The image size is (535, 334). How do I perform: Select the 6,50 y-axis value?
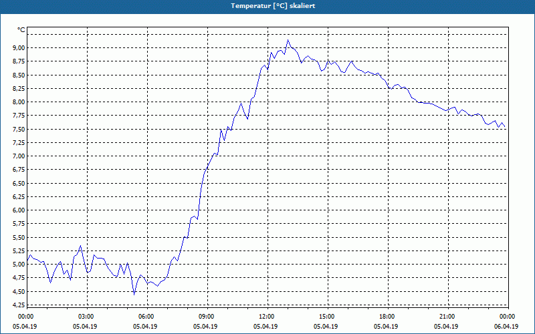pyautogui.click(x=19, y=183)
